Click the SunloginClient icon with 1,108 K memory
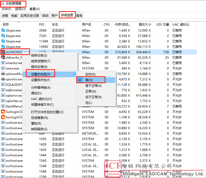This screenshot has width=206, height=178. [3, 117]
